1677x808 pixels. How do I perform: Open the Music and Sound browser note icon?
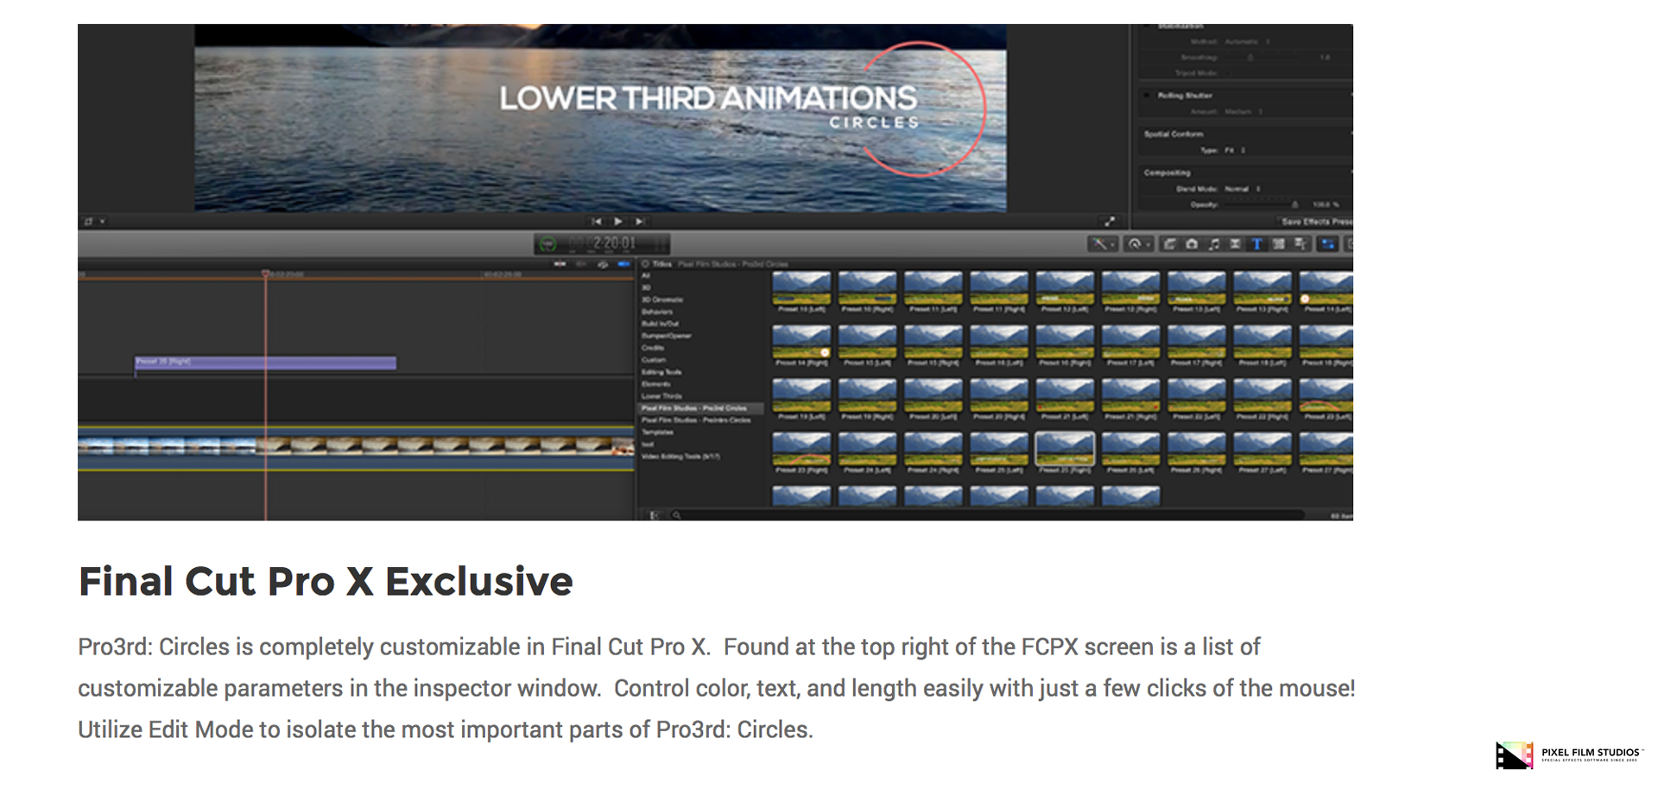[x=1213, y=244]
